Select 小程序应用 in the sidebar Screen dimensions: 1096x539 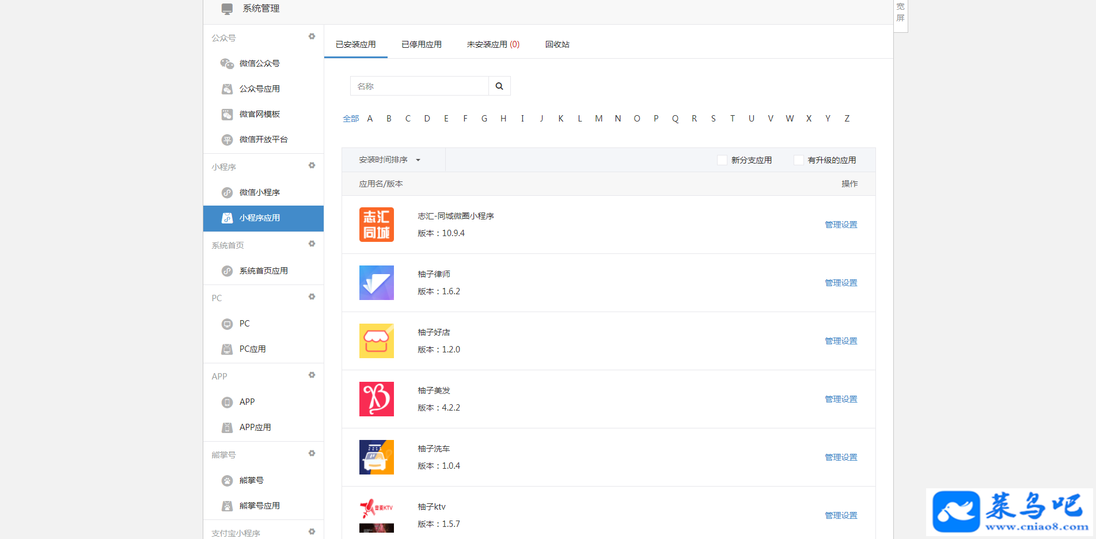point(263,218)
